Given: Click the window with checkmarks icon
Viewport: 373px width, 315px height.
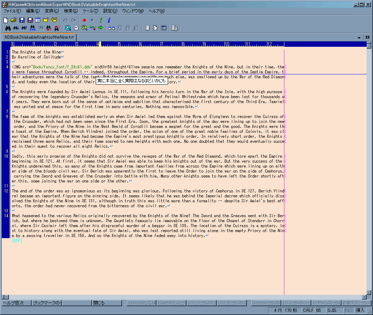Looking at the screenshot, I should coord(163,28).
